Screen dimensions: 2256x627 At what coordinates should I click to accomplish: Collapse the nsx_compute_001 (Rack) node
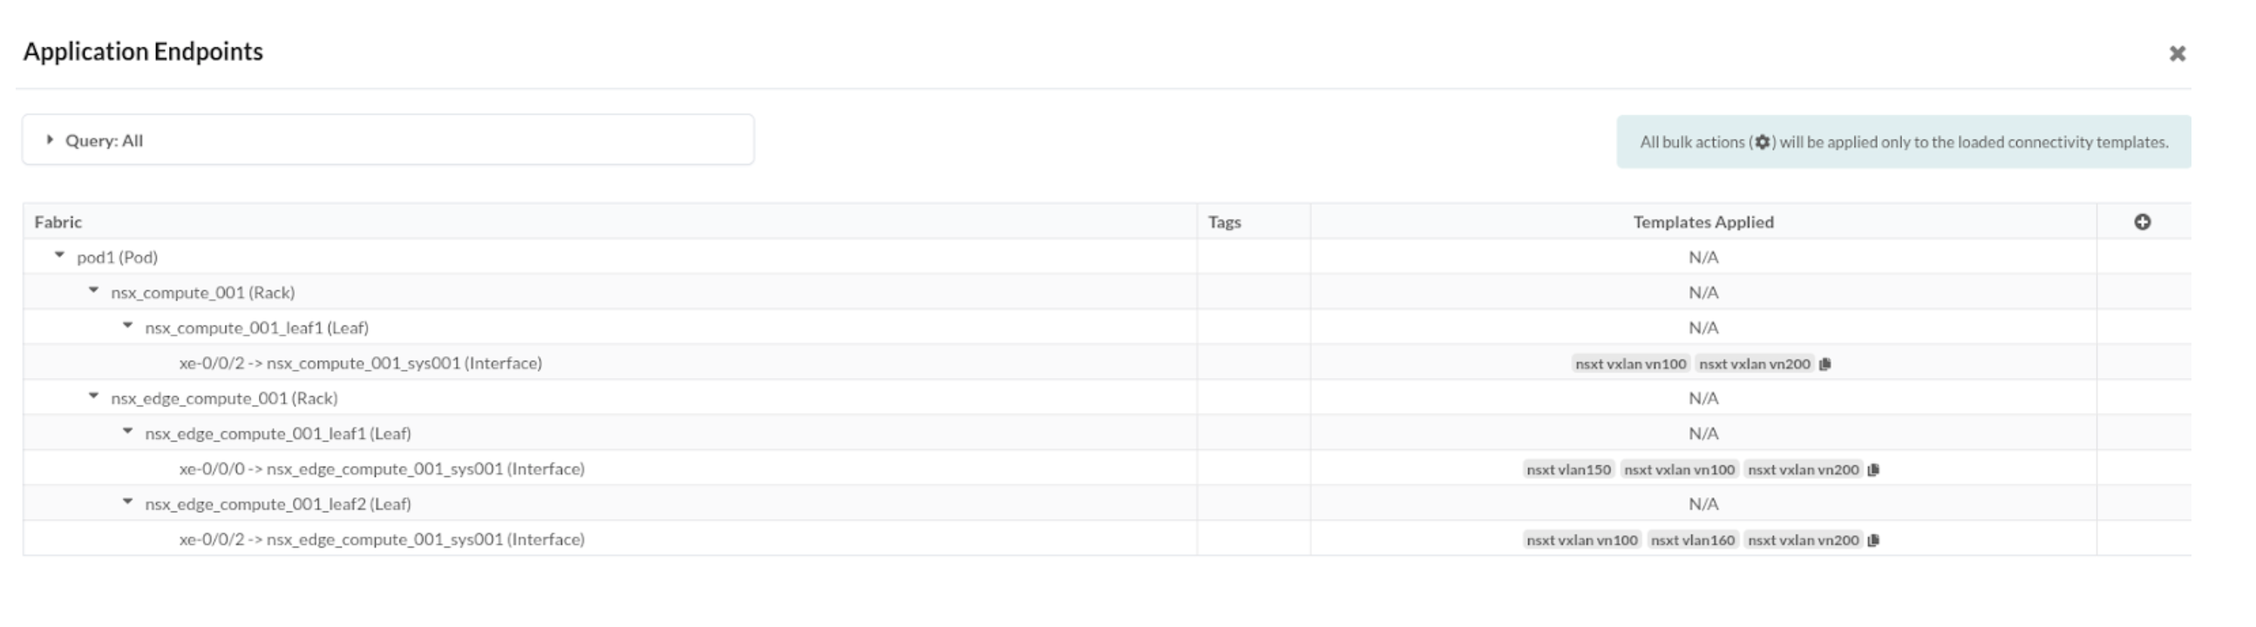(x=93, y=290)
